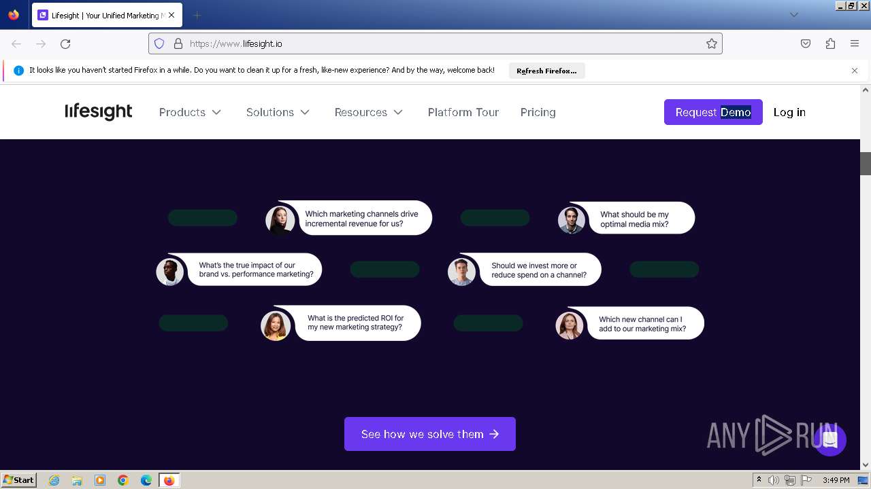Viewport: 871px width, 489px height.
Task: Click the optimal media mix bubble
Action: tap(641, 219)
